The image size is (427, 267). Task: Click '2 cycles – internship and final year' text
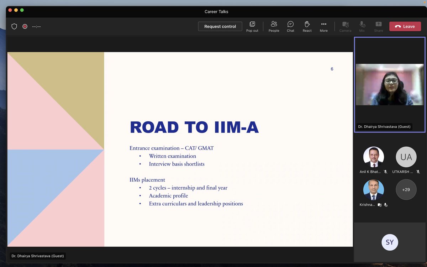[188, 188]
